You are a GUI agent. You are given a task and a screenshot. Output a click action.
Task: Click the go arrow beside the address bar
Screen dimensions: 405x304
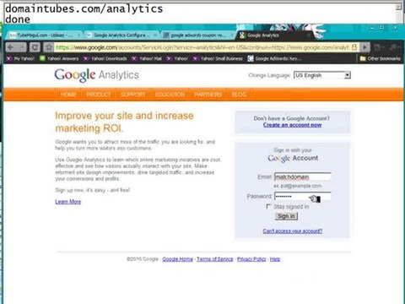click(x=364, y=47)
